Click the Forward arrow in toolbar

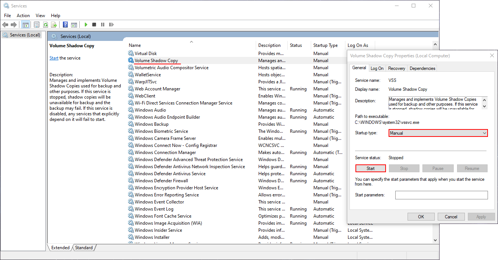coord(14,25)
